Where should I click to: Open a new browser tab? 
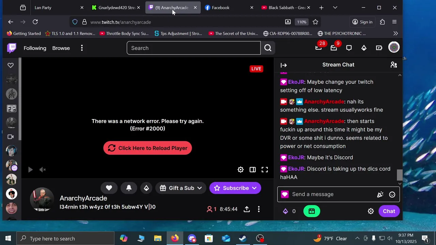click(321, 7)
